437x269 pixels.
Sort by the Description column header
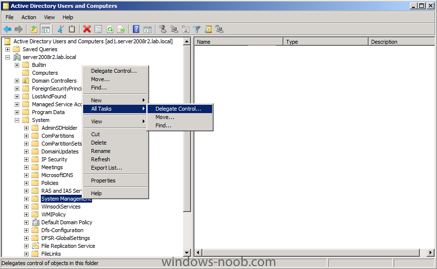(402, 42)
